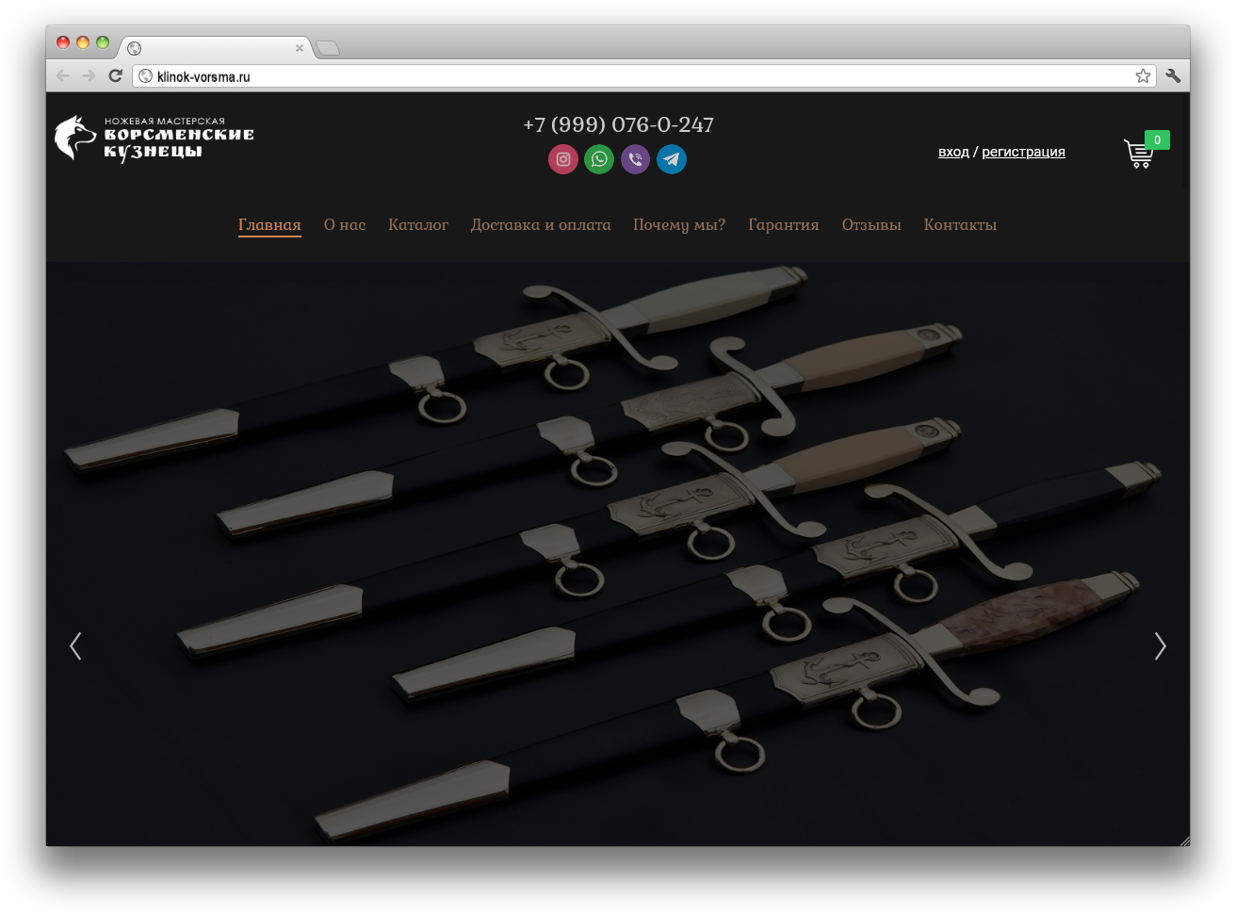Go to Доставка и оплата page
Image resolution: width=1236 pixels, height=913 pixels.
541,225
